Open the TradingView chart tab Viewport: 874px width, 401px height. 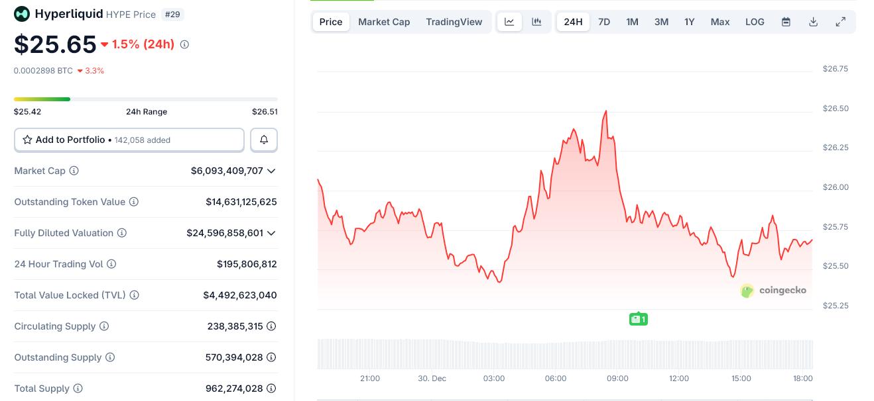[454, 22]
